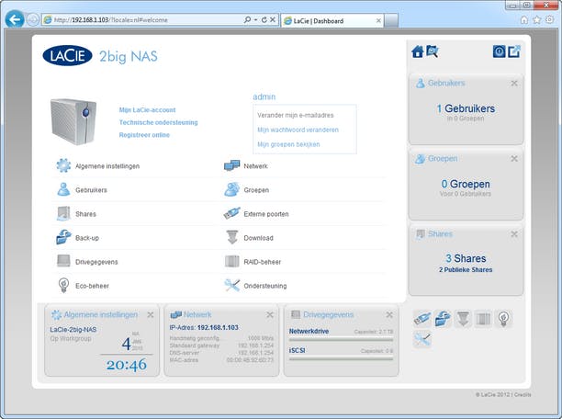Click the Eco-beheer light bulb icon
This screenshot has width=562, height=419.
pyautogui.click(x=63, y=285)
